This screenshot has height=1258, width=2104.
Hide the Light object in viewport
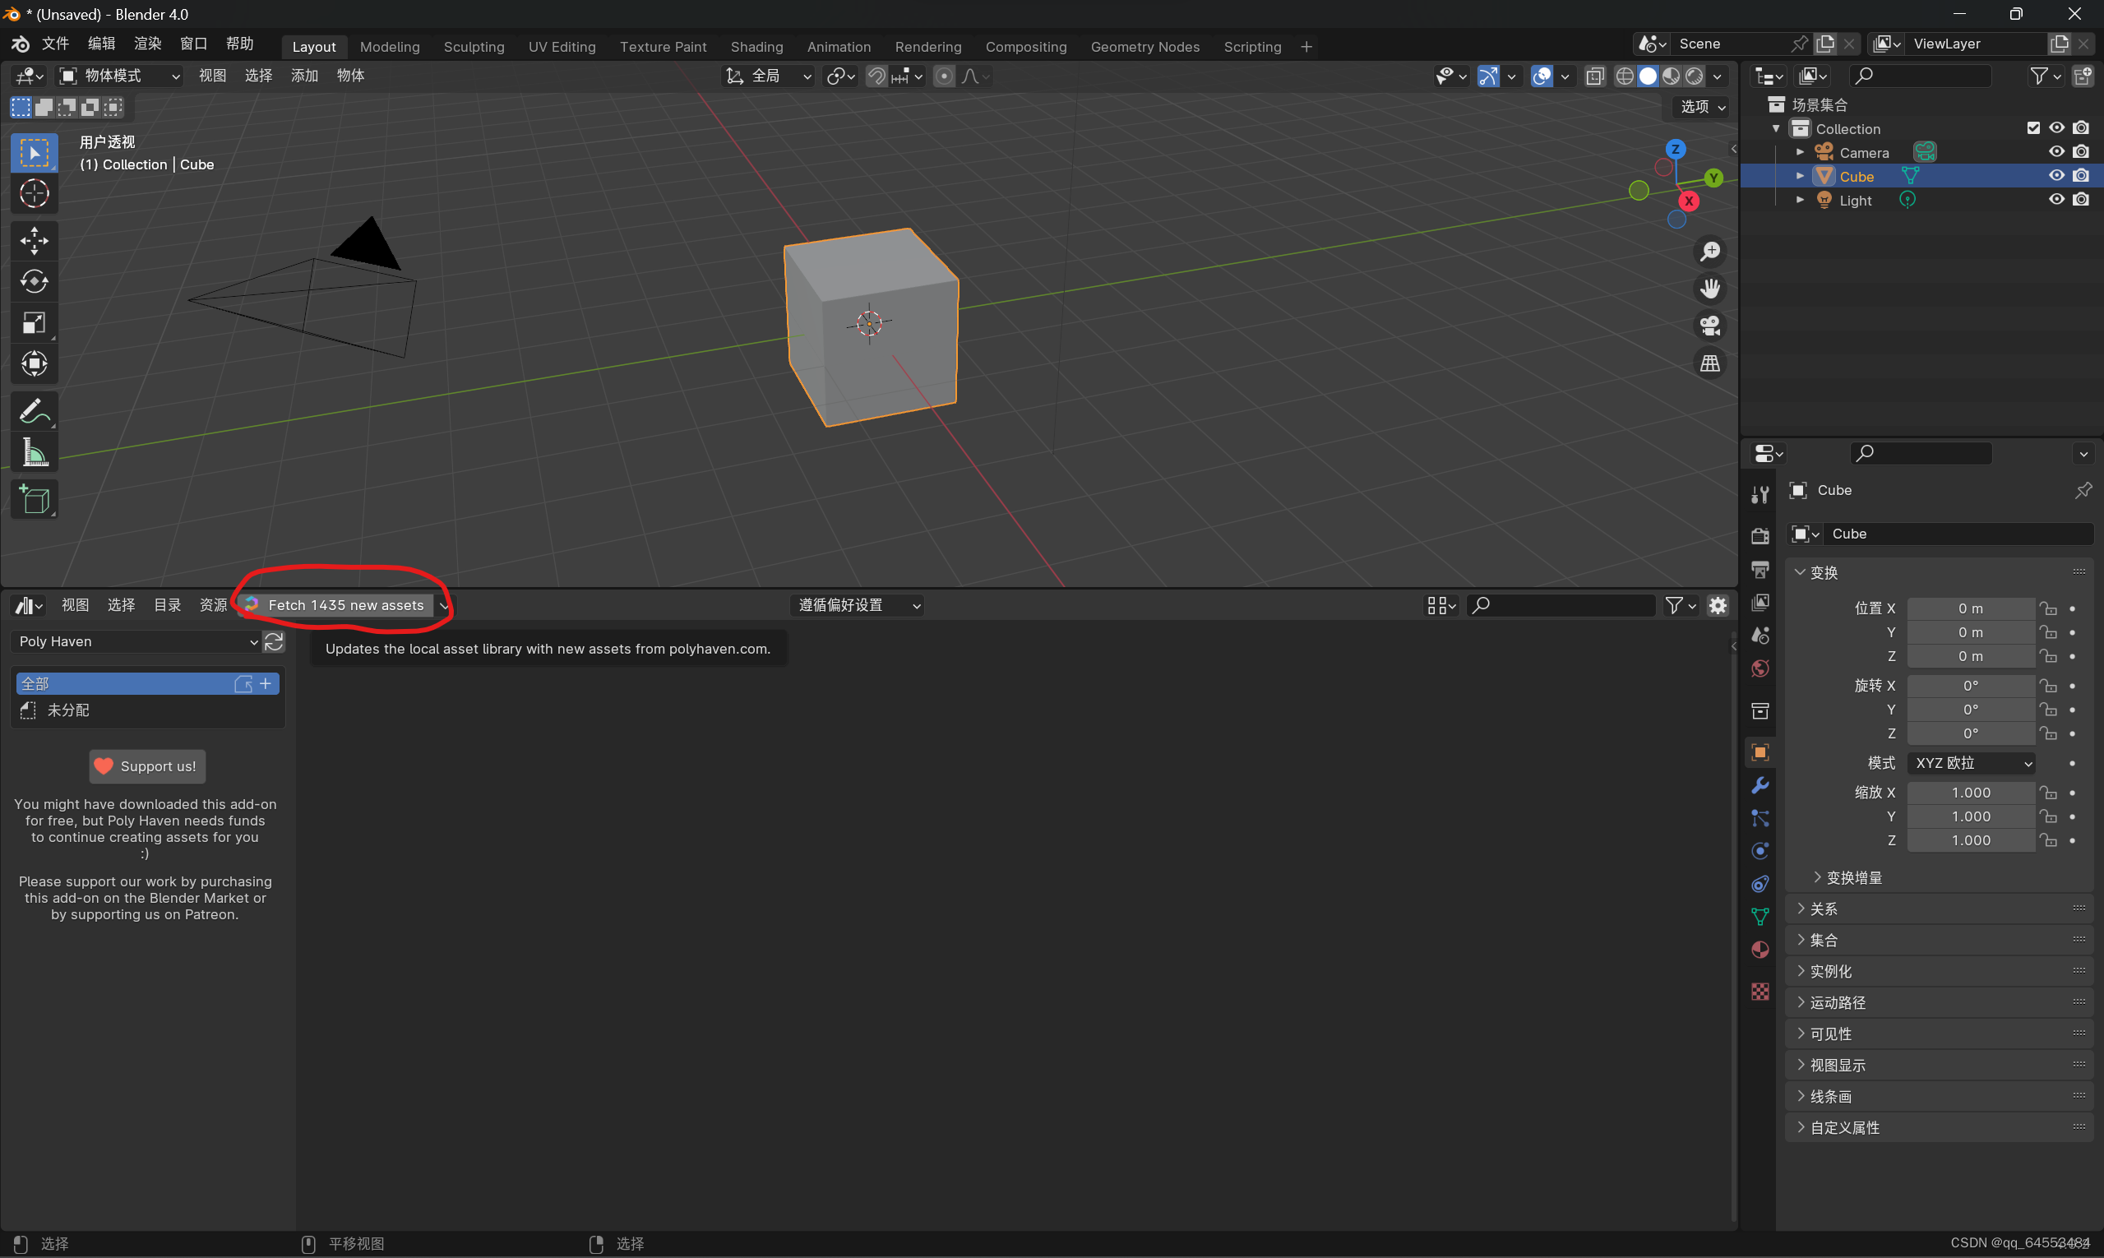tap(2055, 200)
